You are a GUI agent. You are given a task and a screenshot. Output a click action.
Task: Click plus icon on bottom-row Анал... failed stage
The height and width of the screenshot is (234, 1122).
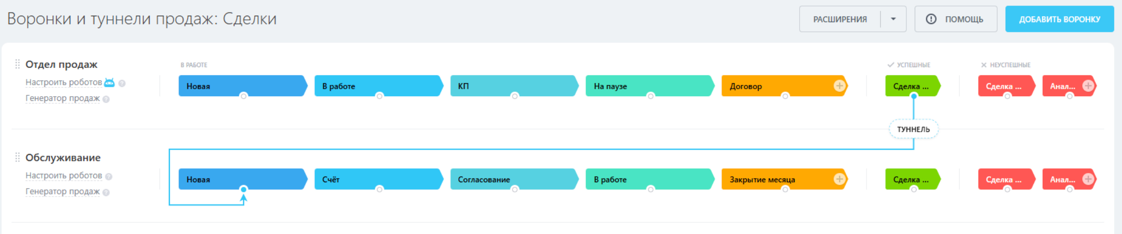coord(1088,179)
